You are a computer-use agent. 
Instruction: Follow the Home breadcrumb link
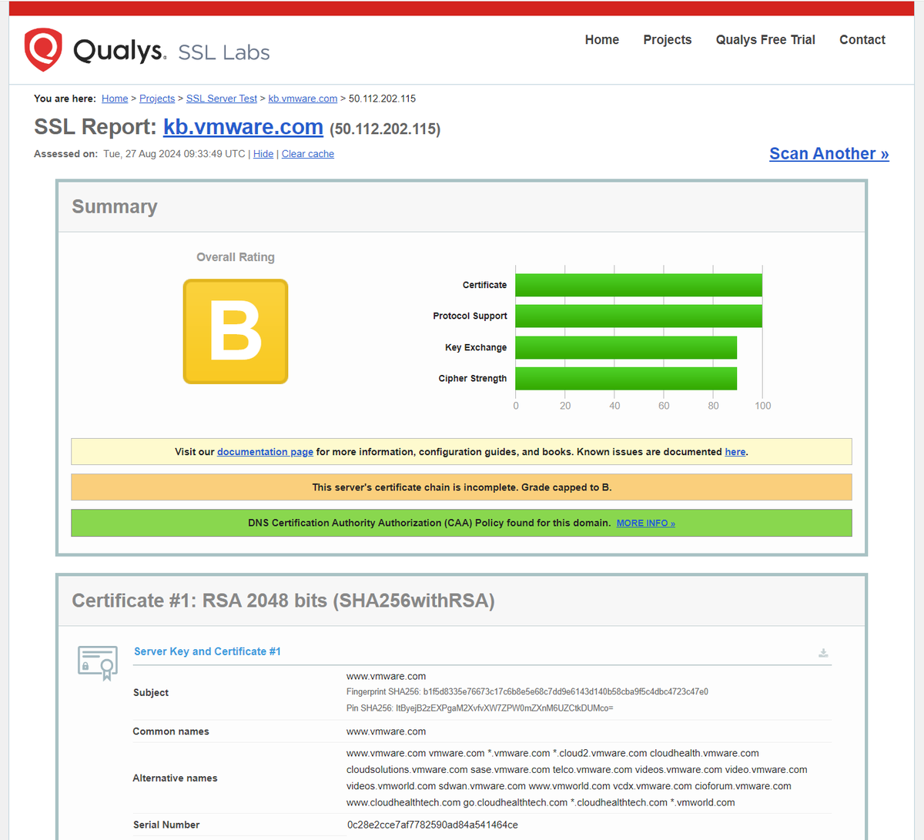(x=115, y=99)
